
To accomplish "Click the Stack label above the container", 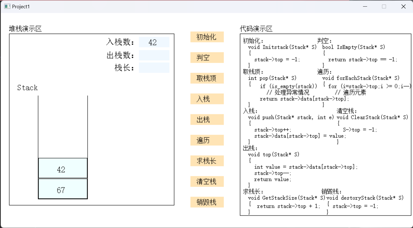I will (27, 88).
